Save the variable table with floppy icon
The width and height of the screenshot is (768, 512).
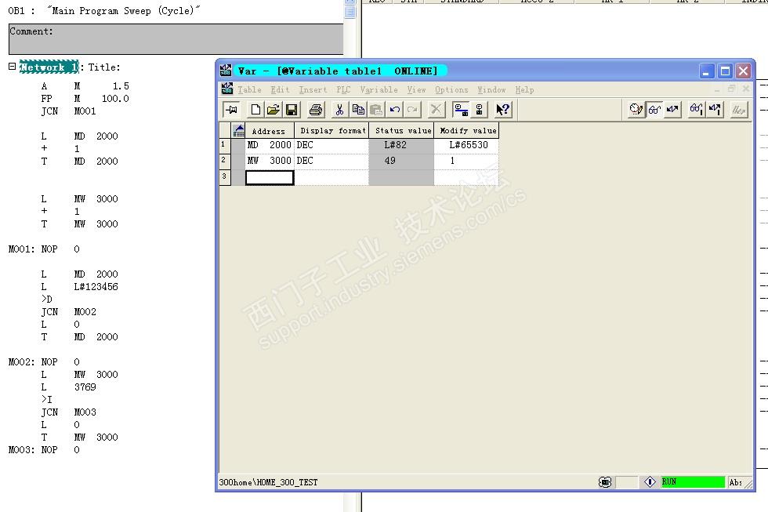(x=292, y=109)
